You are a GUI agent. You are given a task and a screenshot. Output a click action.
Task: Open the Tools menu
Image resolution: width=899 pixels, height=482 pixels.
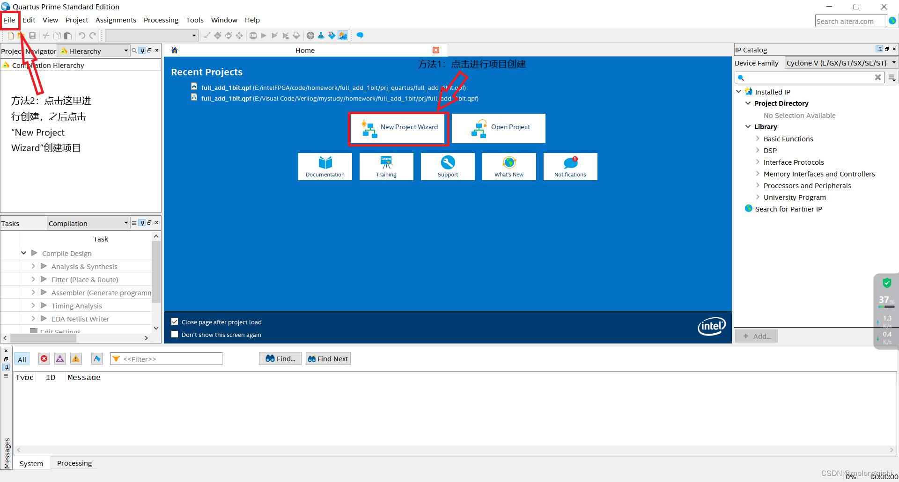pos(195,20)
